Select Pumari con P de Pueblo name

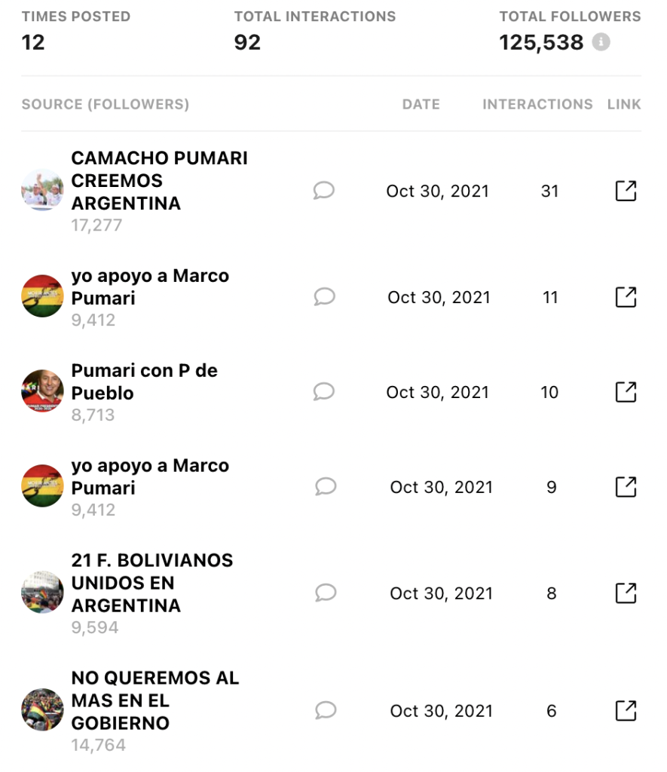pyautogui.click(x=144, y=381)
